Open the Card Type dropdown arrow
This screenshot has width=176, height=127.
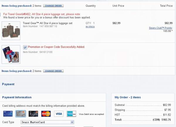point(72,122)
